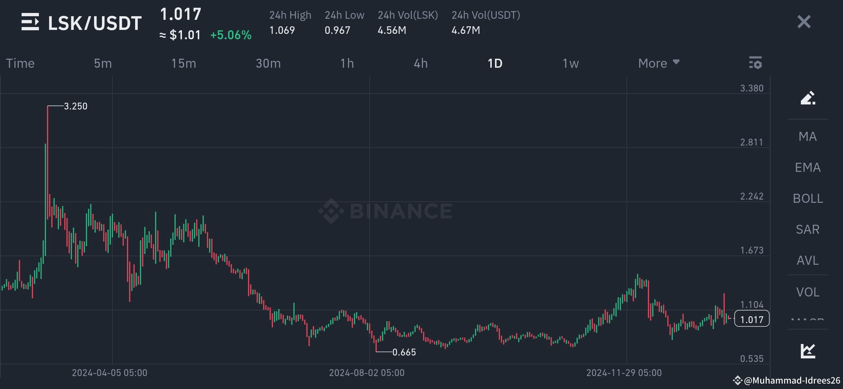Select the 15m timeframe tab
843x389 pixels.
184,63
